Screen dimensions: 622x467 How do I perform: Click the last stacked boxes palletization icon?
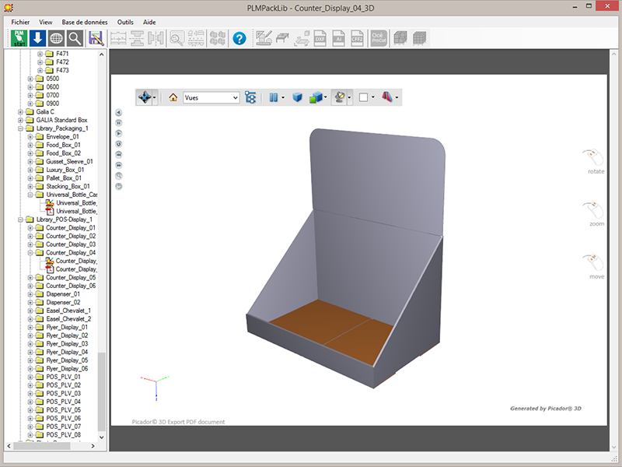coord(419,38)
